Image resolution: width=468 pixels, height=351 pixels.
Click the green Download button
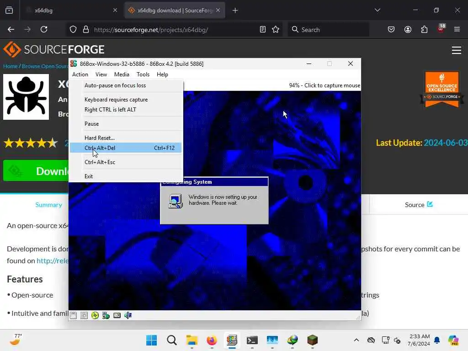pos(36,171)
